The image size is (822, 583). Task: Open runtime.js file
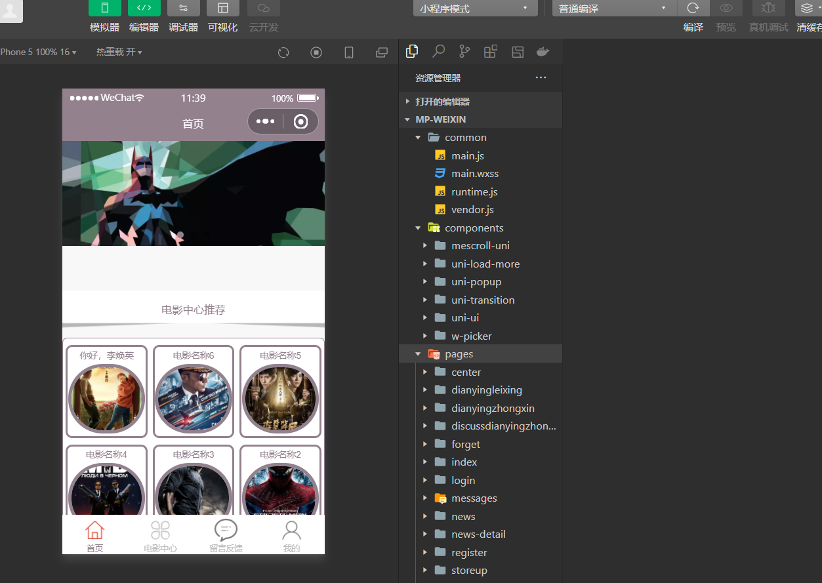tap(480, 191)
